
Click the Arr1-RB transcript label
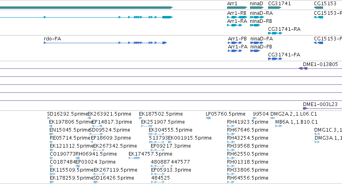pos(237,13)
